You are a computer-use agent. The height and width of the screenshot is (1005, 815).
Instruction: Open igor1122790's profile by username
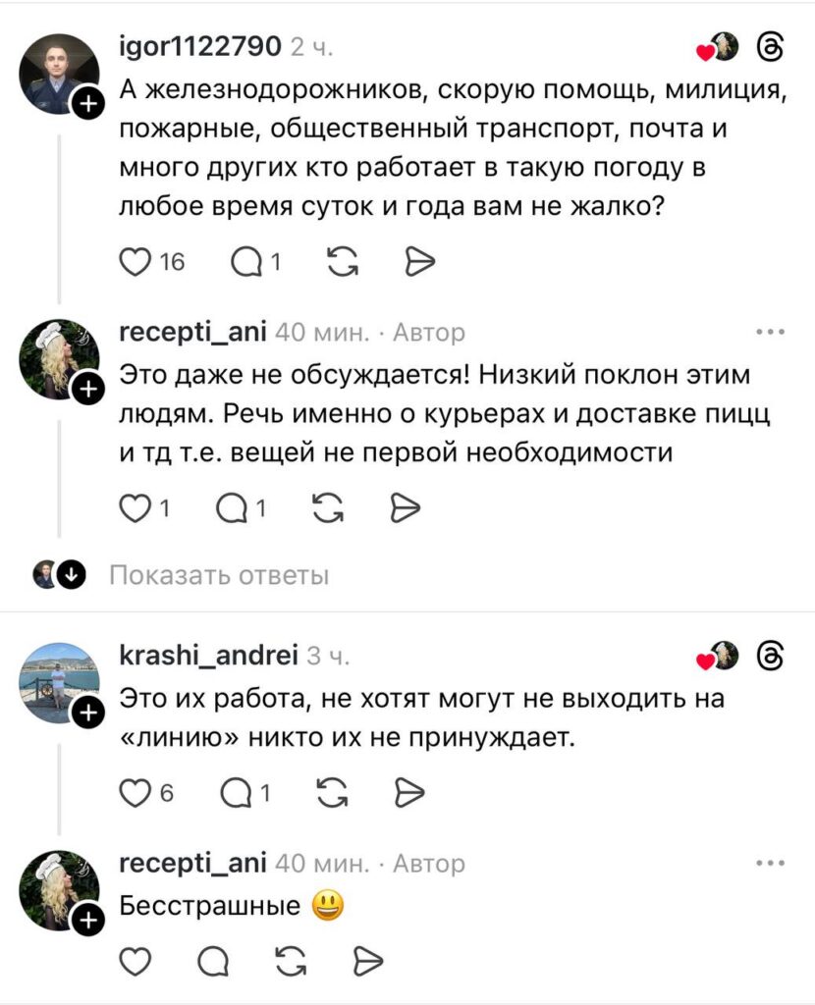coord(200,45)
